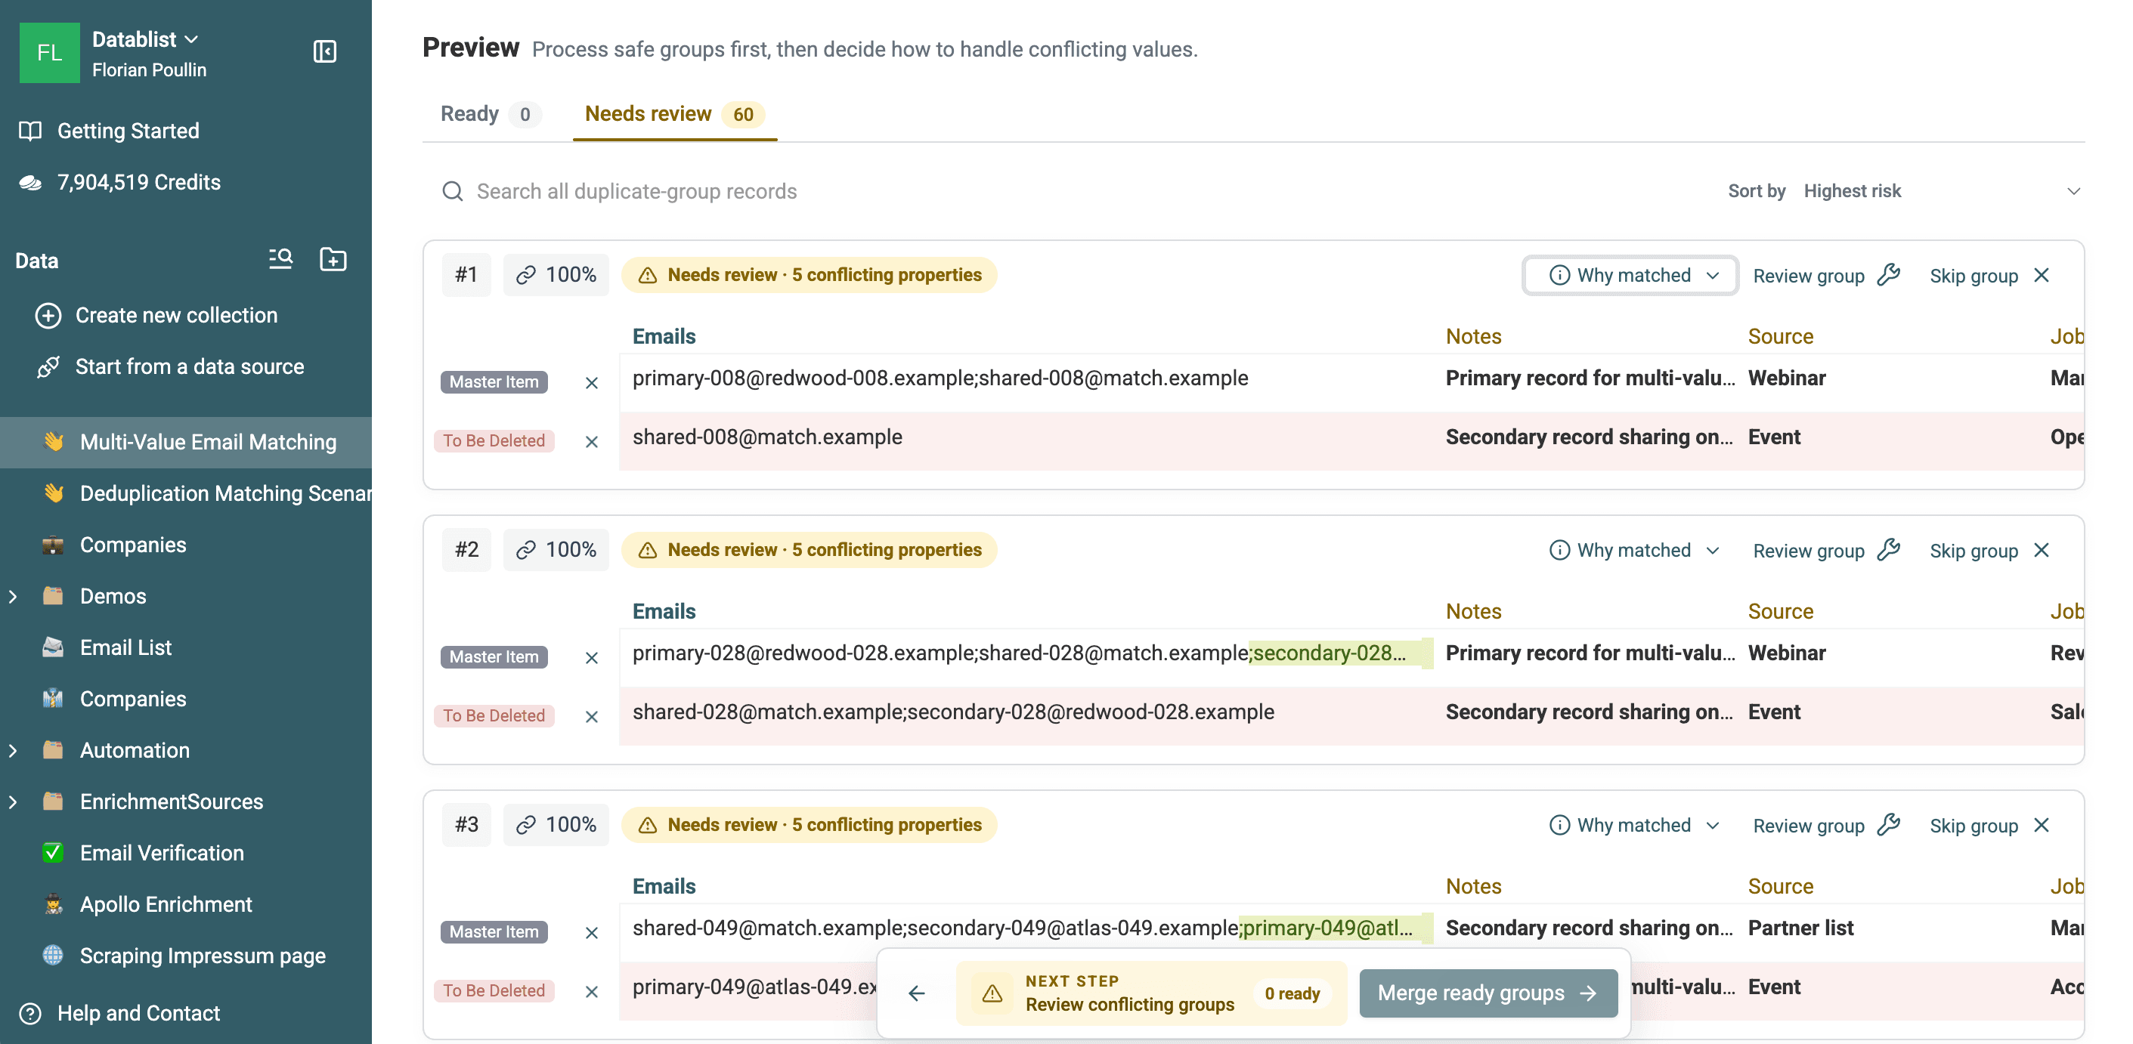Click the back arrow in the next step bar

917,993
